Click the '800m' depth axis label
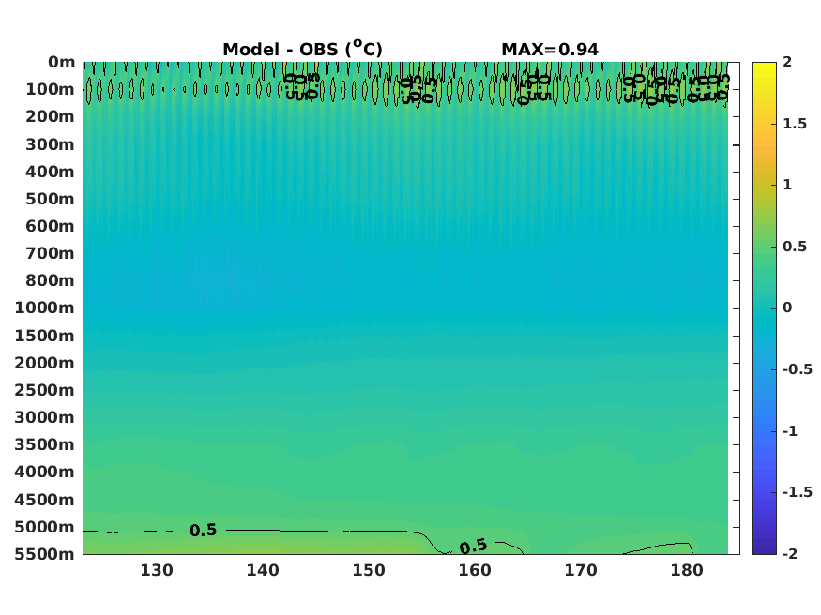The width and height of the screenshot is (821, 615). [x=51, y=280]
